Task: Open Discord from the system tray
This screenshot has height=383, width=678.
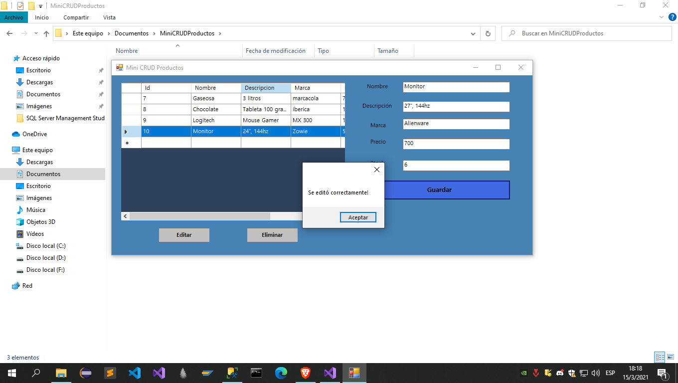Action: pyautogui.click(x=560, y=373)
